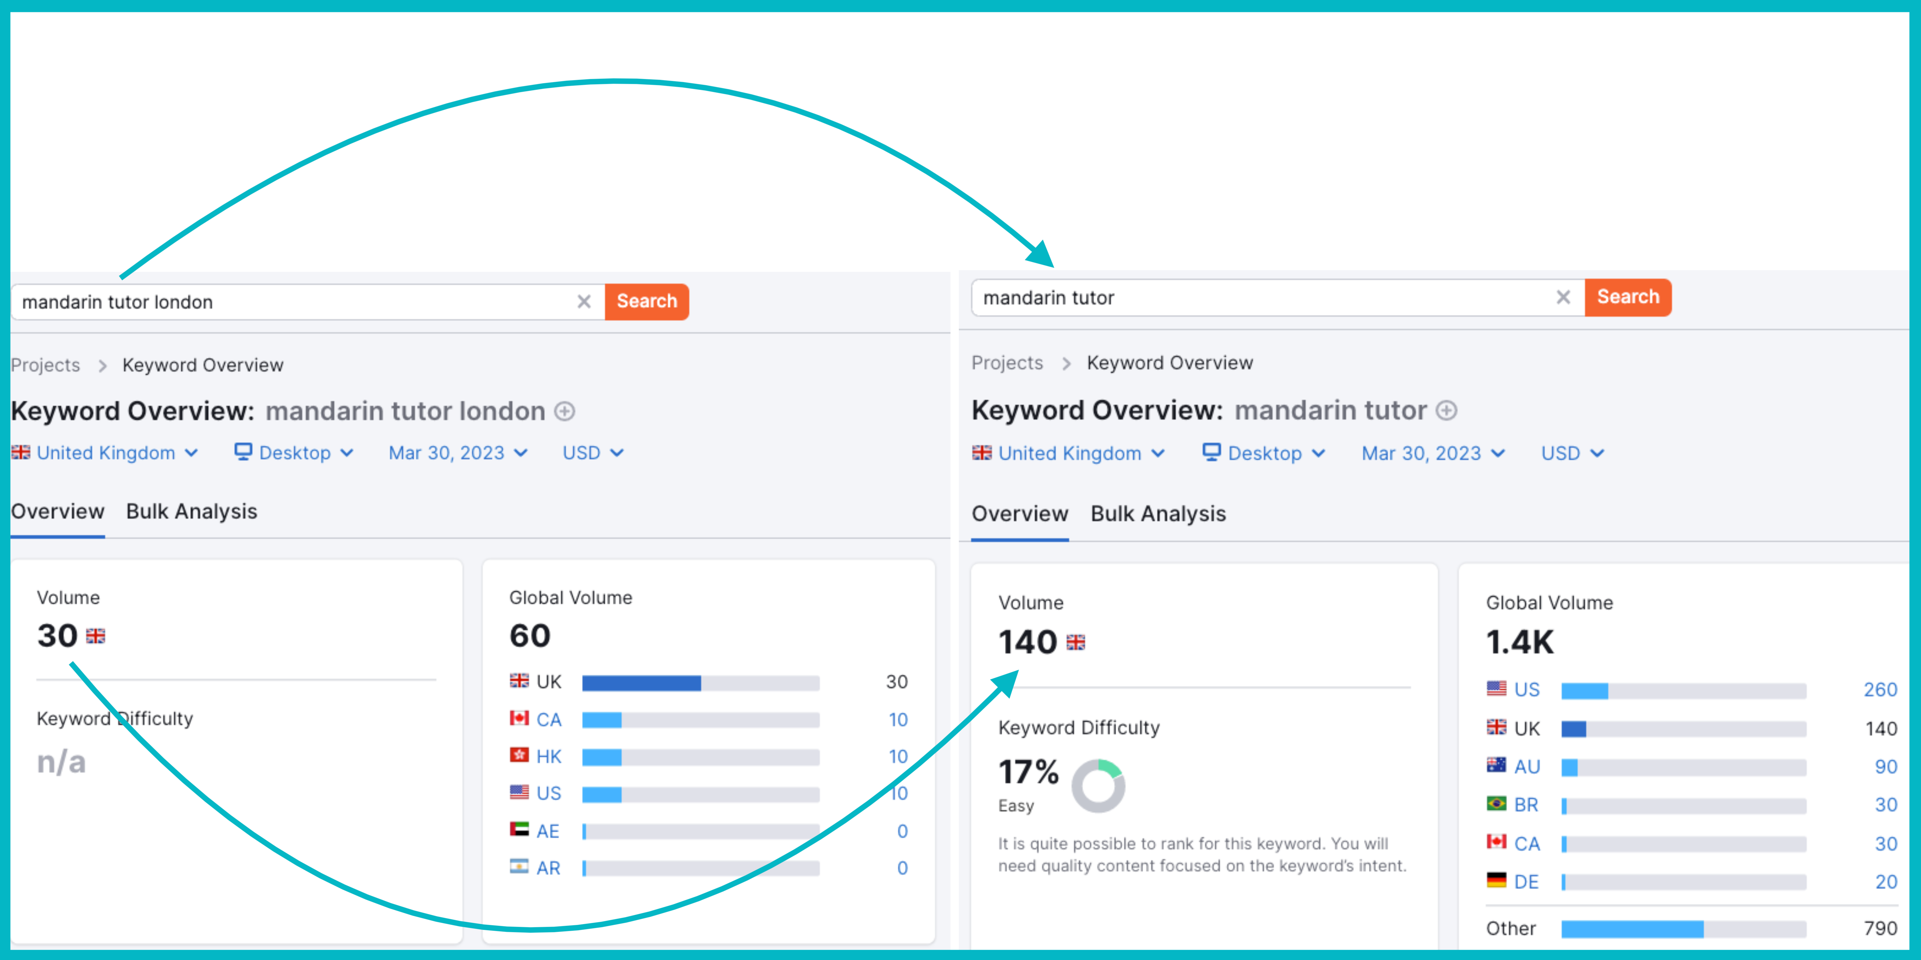Click the '60' global volume figure

[530, 636]
